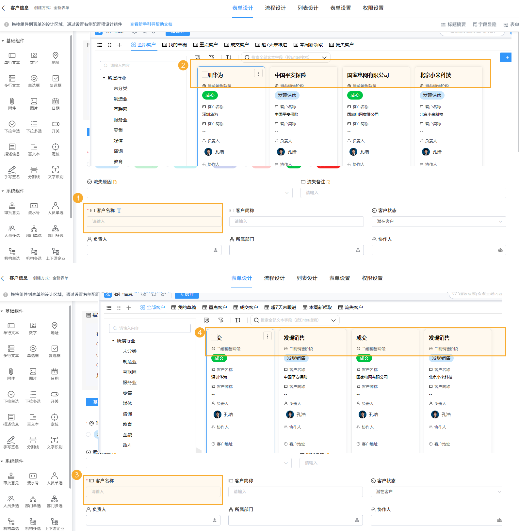The image size is (519, 531).
Task: Select 金融 industry in the tree
Action: (127, 435)
